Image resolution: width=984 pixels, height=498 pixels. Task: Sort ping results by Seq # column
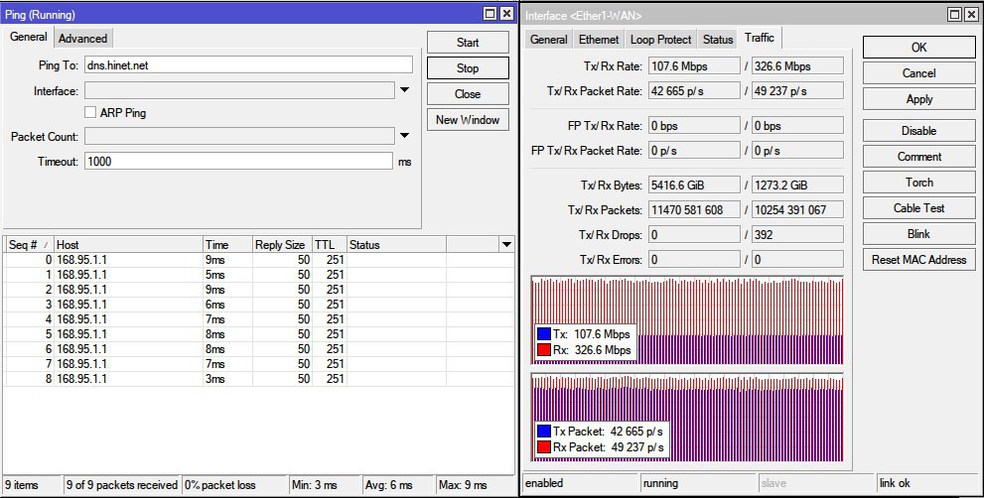click(29, 245)
